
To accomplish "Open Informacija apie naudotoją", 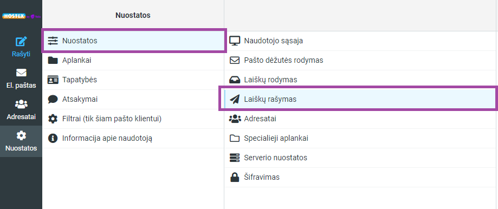I will [x=133, y=138].
